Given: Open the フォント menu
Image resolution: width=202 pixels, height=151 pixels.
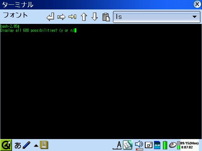Looking at the screenshot, I should (x=15, y=15).
